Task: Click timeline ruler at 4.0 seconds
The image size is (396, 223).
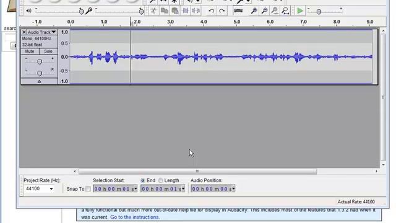Action: coord(204,22)
